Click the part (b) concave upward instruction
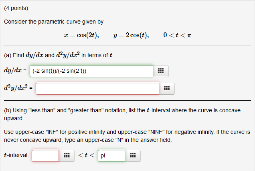255x171 pixels. coord(122,114)
